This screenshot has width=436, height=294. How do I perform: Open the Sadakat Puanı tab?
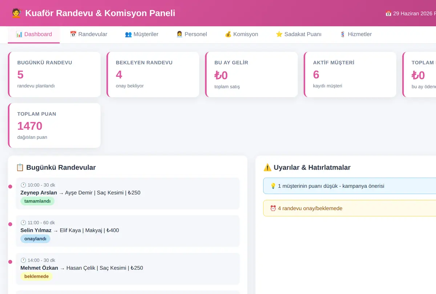coord(298,34)
